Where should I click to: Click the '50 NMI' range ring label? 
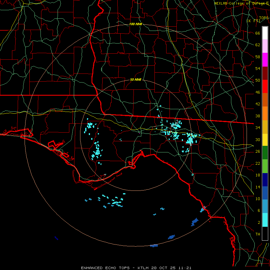point(136,79)
